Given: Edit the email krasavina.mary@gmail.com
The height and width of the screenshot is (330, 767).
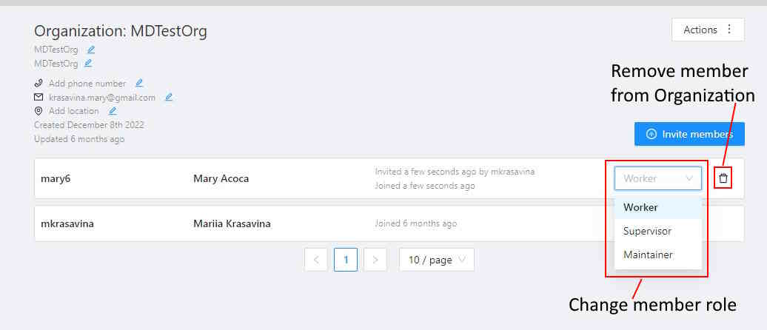Looking at the screenshot, I should tap(169, 97).
